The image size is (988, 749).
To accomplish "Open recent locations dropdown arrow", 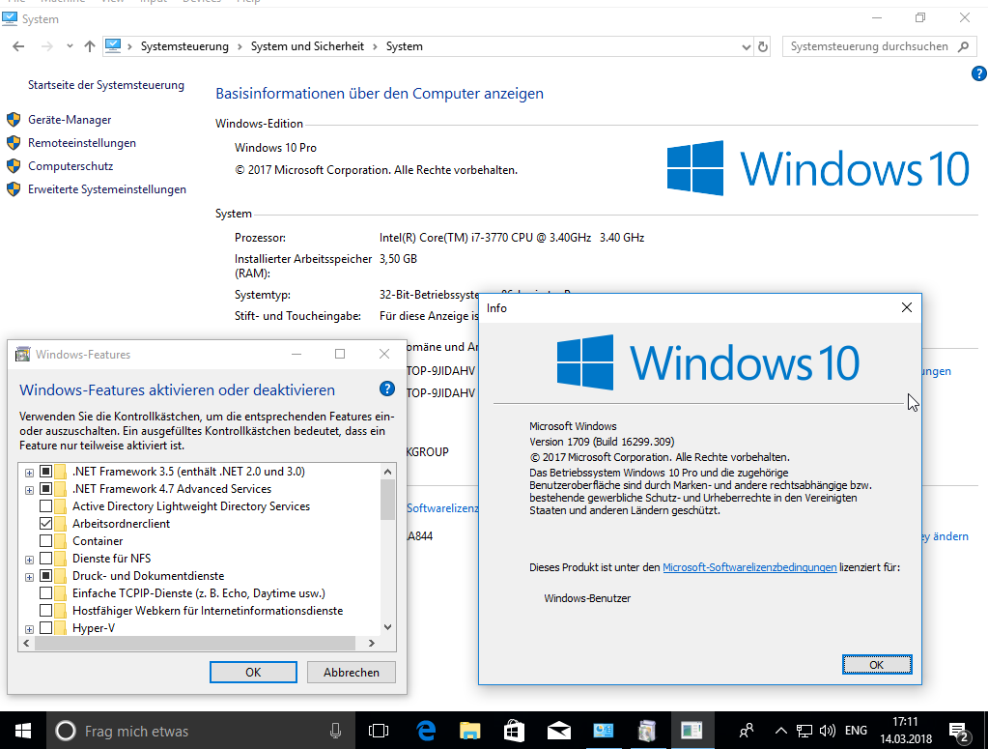I will (70, 46).
